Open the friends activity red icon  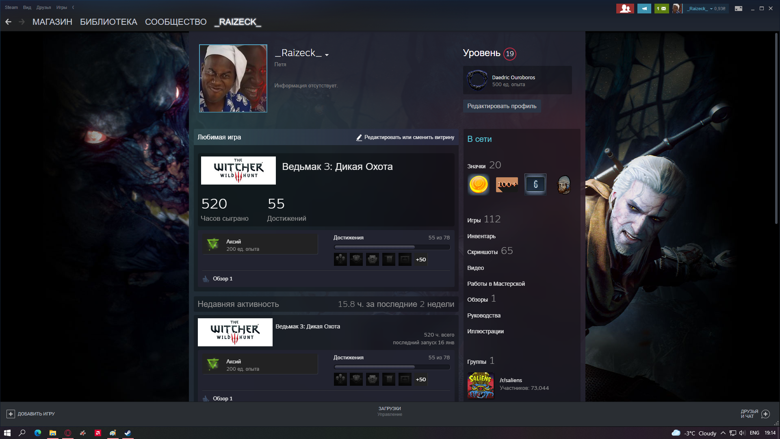coord(625,9)
